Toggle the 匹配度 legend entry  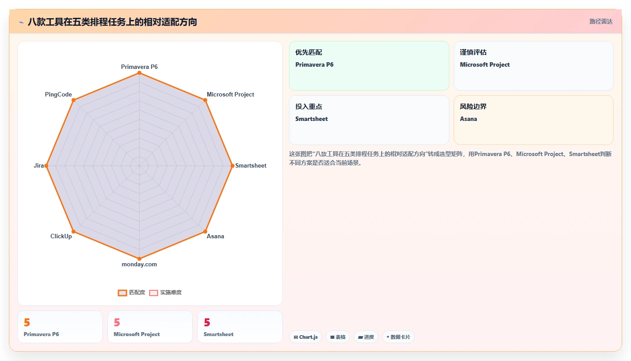[131, 293]
